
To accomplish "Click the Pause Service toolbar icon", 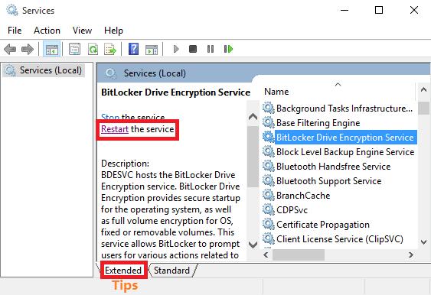I will coord(211,49).
